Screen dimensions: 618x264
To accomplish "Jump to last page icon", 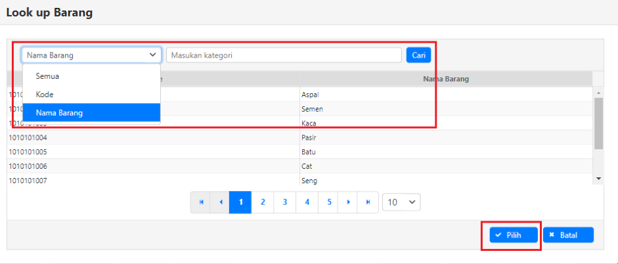I will click(368, 202).
